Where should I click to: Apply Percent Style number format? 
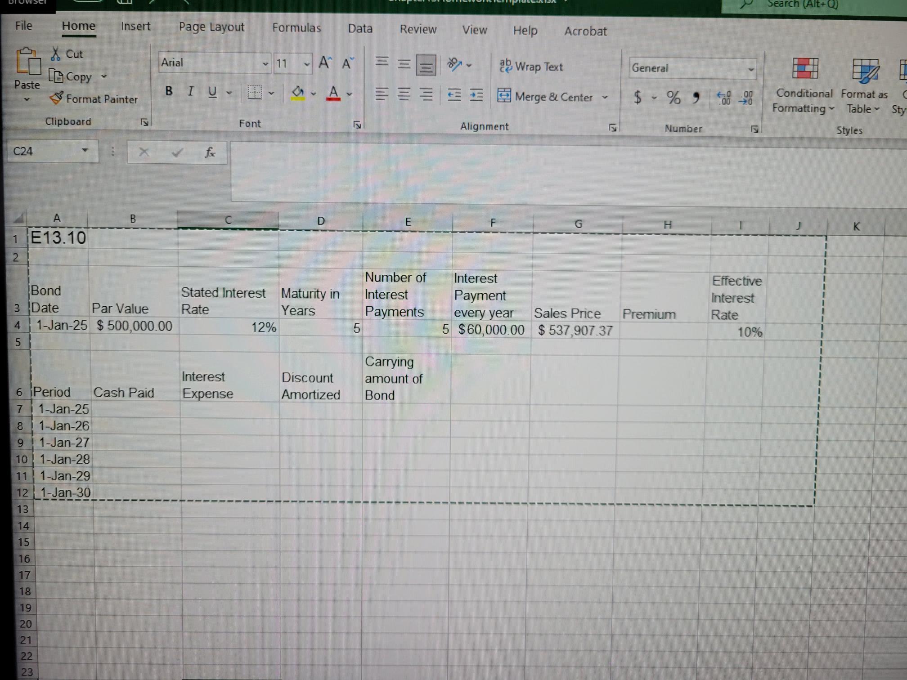(673, 98)
